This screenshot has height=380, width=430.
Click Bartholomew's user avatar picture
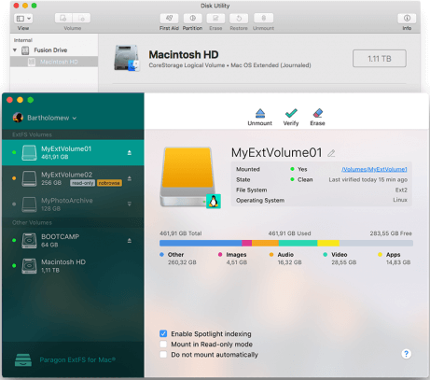tap(18, 118)
